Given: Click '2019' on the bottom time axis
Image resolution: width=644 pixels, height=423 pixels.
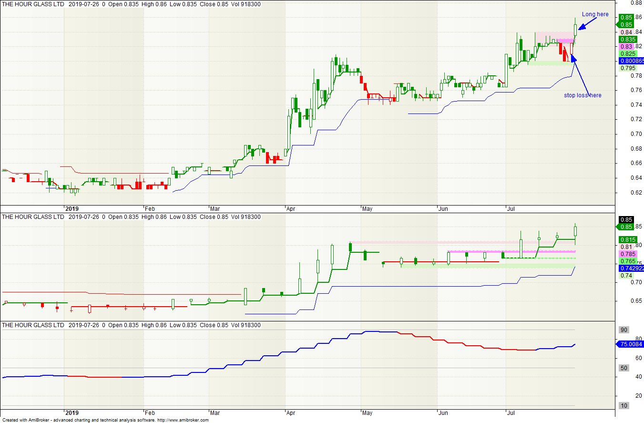Looking at the screenshot, I should pos(72,413).
